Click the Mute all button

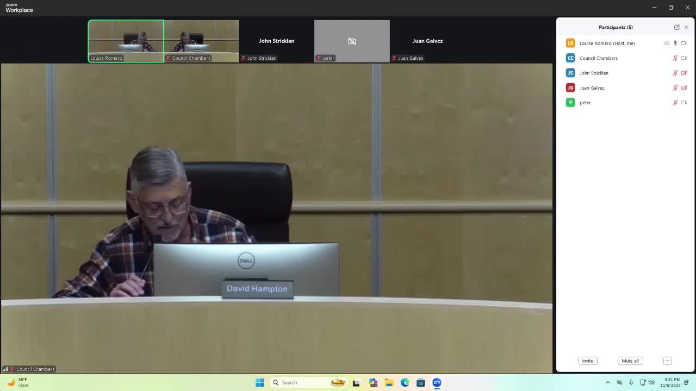(630, 361)
